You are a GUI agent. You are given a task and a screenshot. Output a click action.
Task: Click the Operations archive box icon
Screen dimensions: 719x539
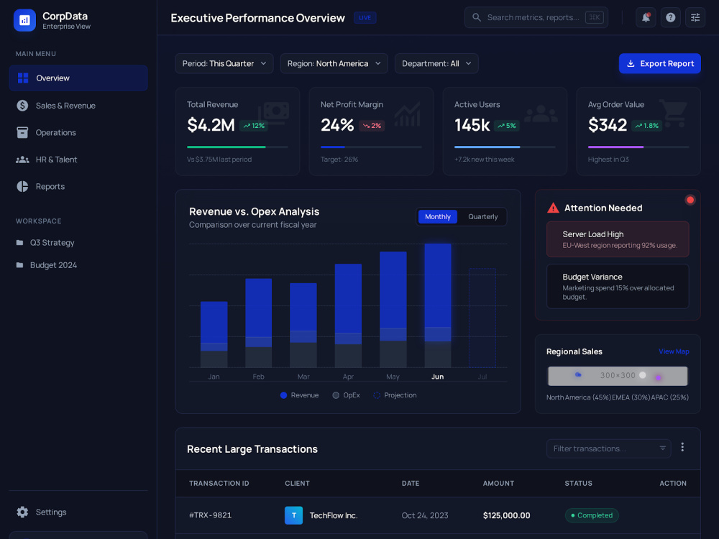pyautogui.click(x=22, y=132)
